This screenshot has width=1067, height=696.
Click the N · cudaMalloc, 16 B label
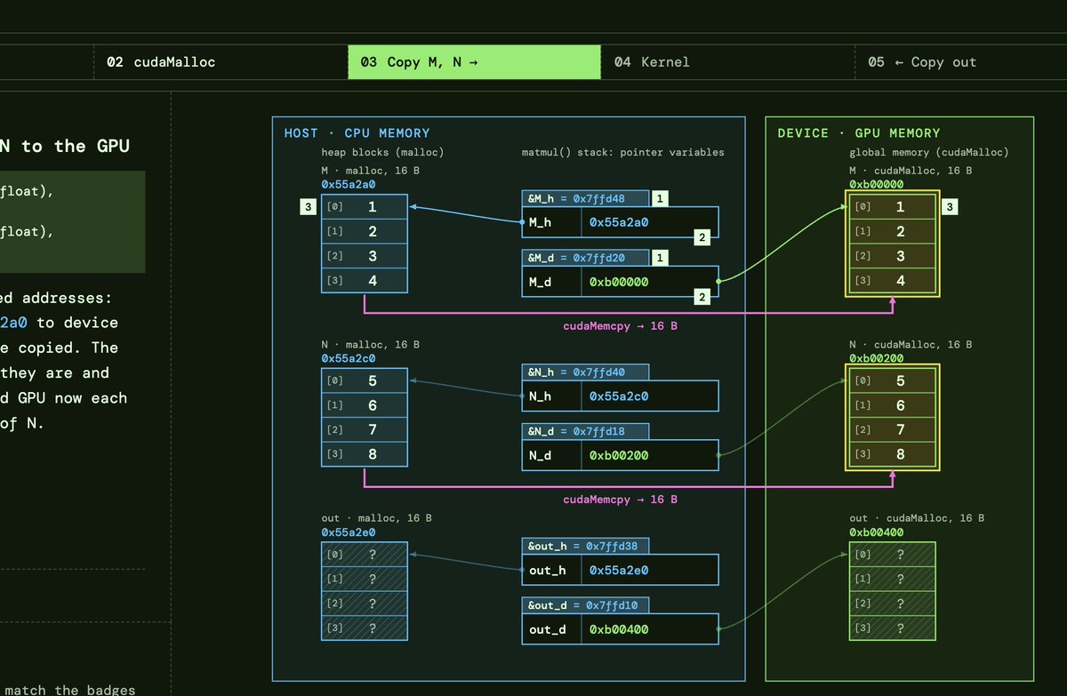point(911,345)
